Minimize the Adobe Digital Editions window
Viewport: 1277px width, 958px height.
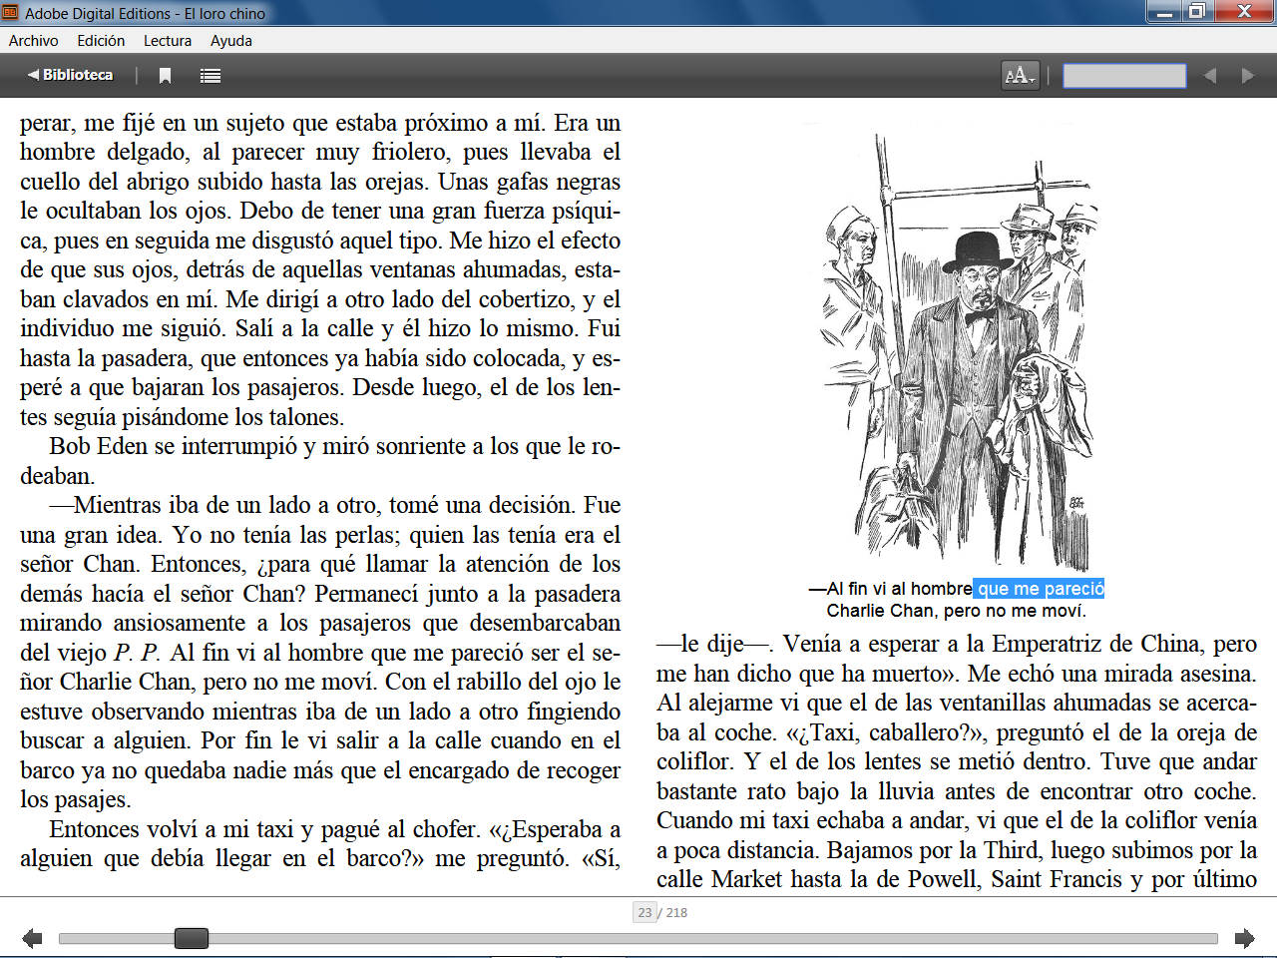point(1163,13)
